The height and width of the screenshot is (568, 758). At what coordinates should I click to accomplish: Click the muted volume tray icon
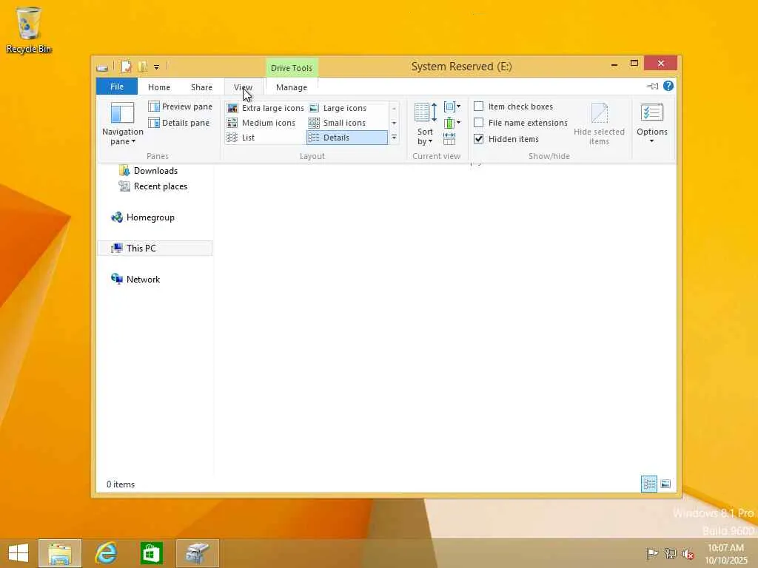tap(688, 554)
